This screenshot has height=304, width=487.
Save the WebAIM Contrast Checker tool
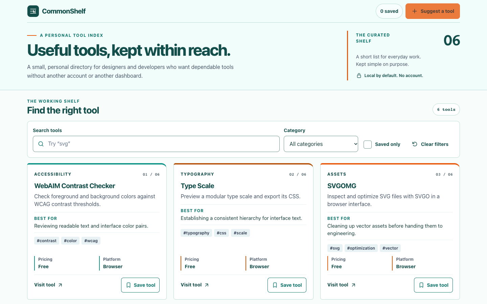[x=140, y=285]
